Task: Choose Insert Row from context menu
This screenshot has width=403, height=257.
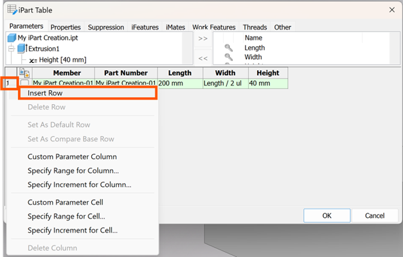Action: click(45, 93)
